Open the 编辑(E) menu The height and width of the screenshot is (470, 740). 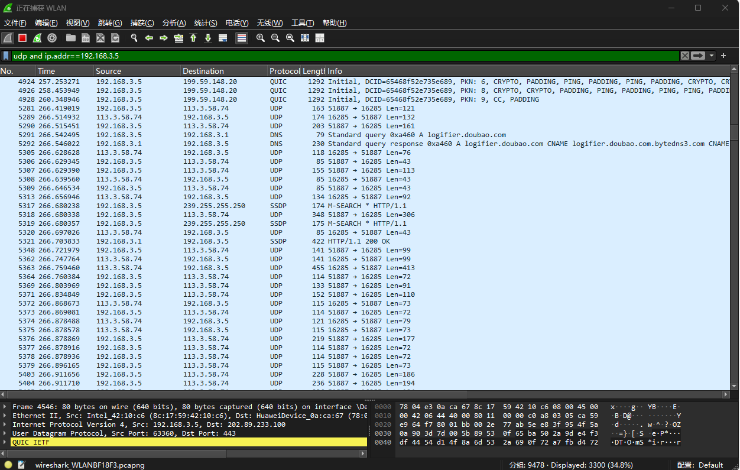46,23
